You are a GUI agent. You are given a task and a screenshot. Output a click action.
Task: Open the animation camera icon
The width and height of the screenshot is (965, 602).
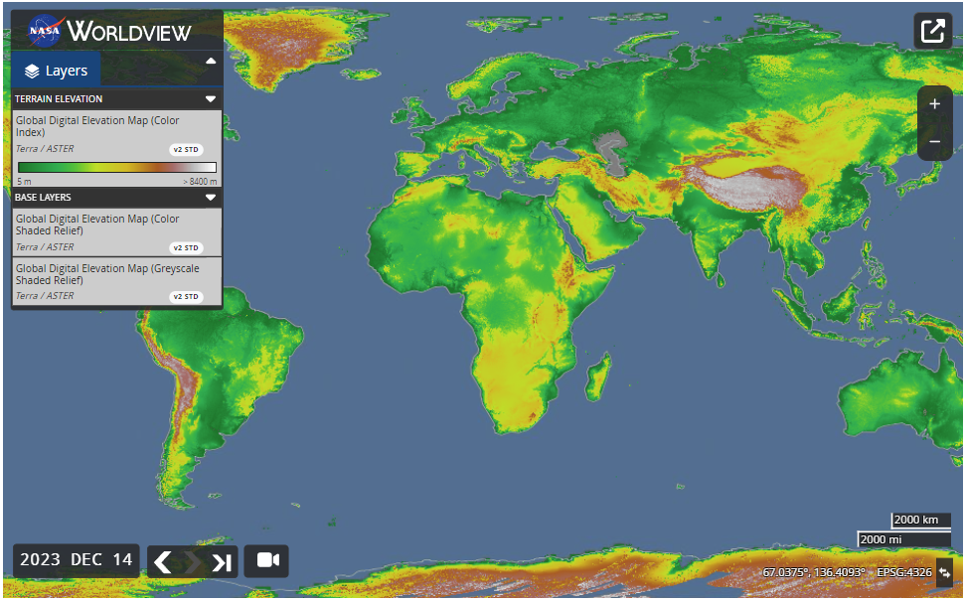point(267,561)
